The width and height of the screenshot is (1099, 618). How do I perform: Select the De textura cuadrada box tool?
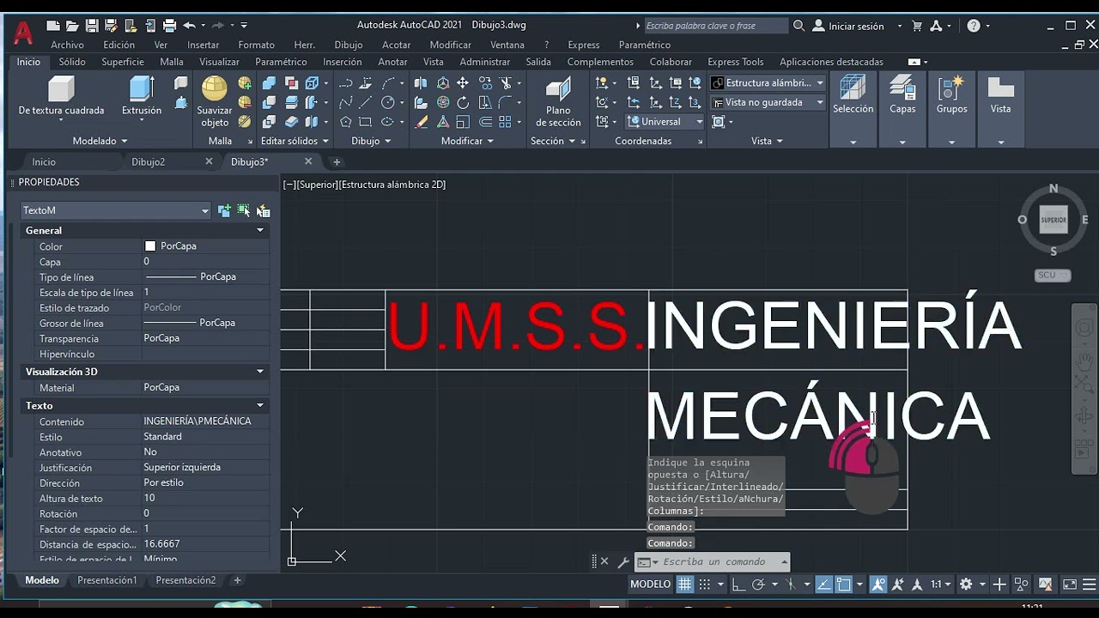click(x=61, y=95)
